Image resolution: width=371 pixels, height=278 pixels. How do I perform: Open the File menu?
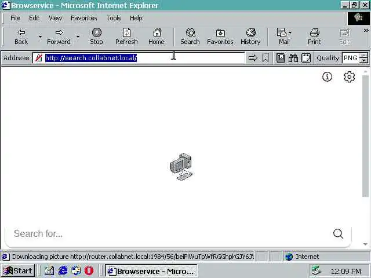tap(15, 18)
